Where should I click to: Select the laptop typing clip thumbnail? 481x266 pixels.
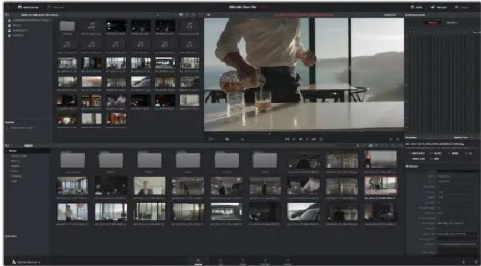[304, 185]
